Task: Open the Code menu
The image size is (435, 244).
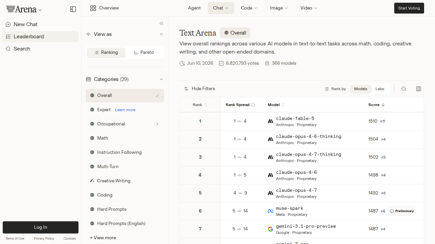Action: pyautogui.click(x=249, y=8)
